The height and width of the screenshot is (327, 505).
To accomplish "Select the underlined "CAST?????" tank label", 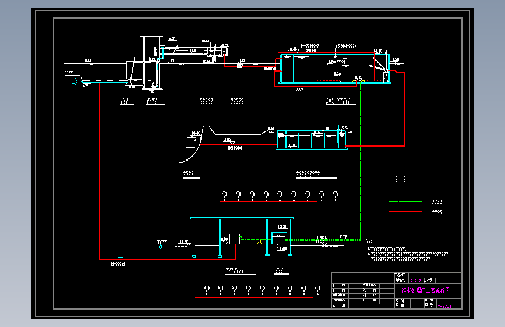I will pyautogui.click(x=337, y=101).
